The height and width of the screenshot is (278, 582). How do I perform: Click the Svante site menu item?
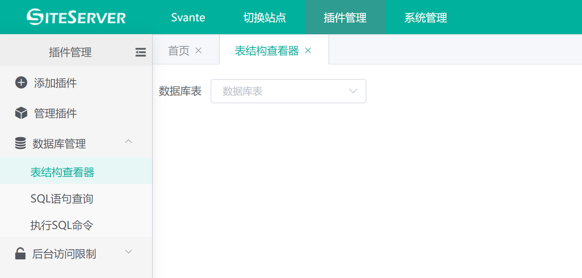tap(188, 17)
